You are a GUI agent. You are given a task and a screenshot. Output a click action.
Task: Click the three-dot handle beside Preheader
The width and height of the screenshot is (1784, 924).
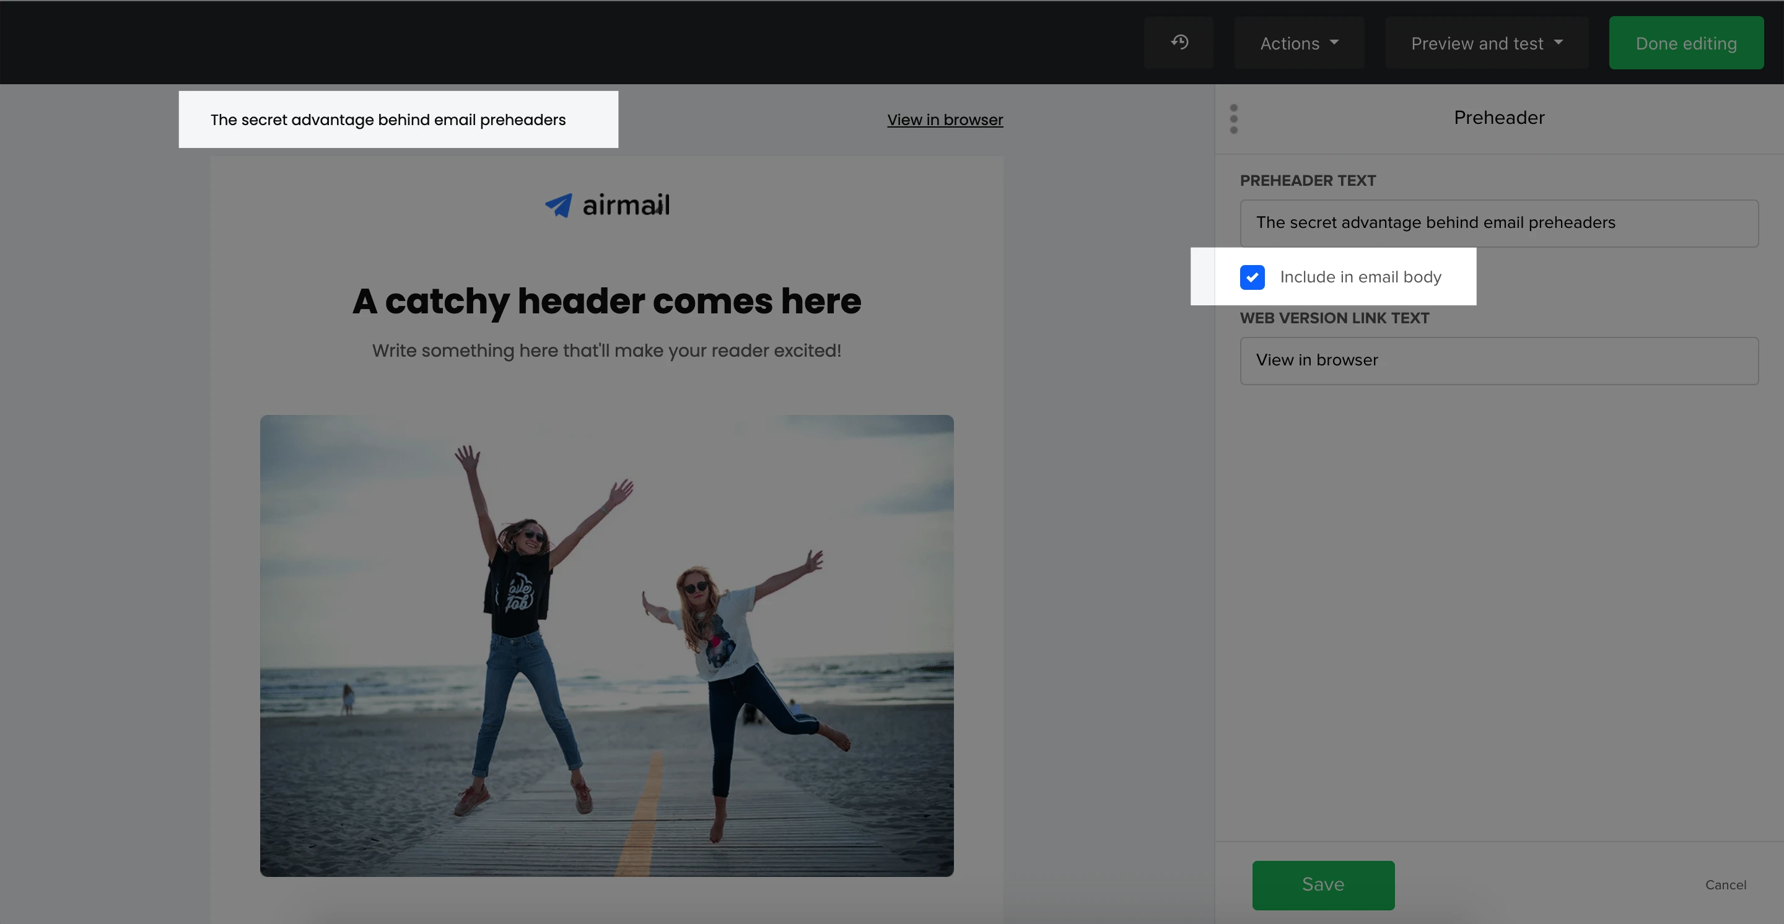click(1233, 119)
